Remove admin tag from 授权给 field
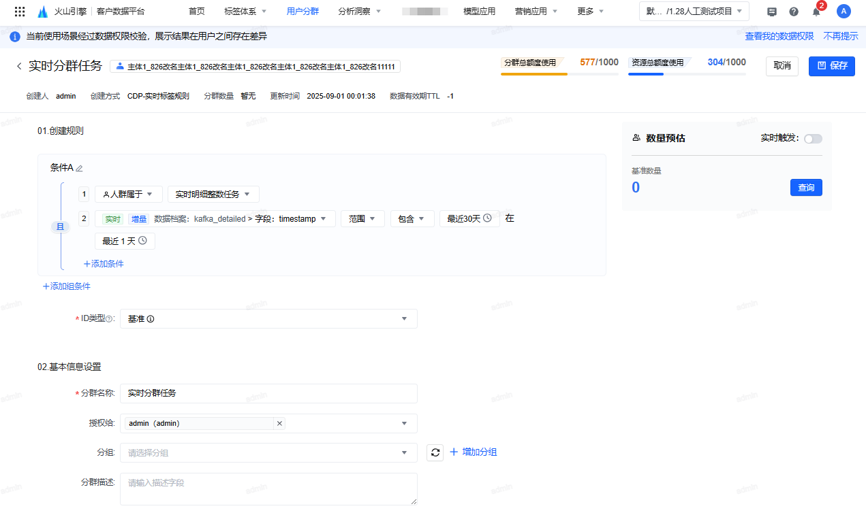Viewport: 866px width, 517px height. pos(279,423)
